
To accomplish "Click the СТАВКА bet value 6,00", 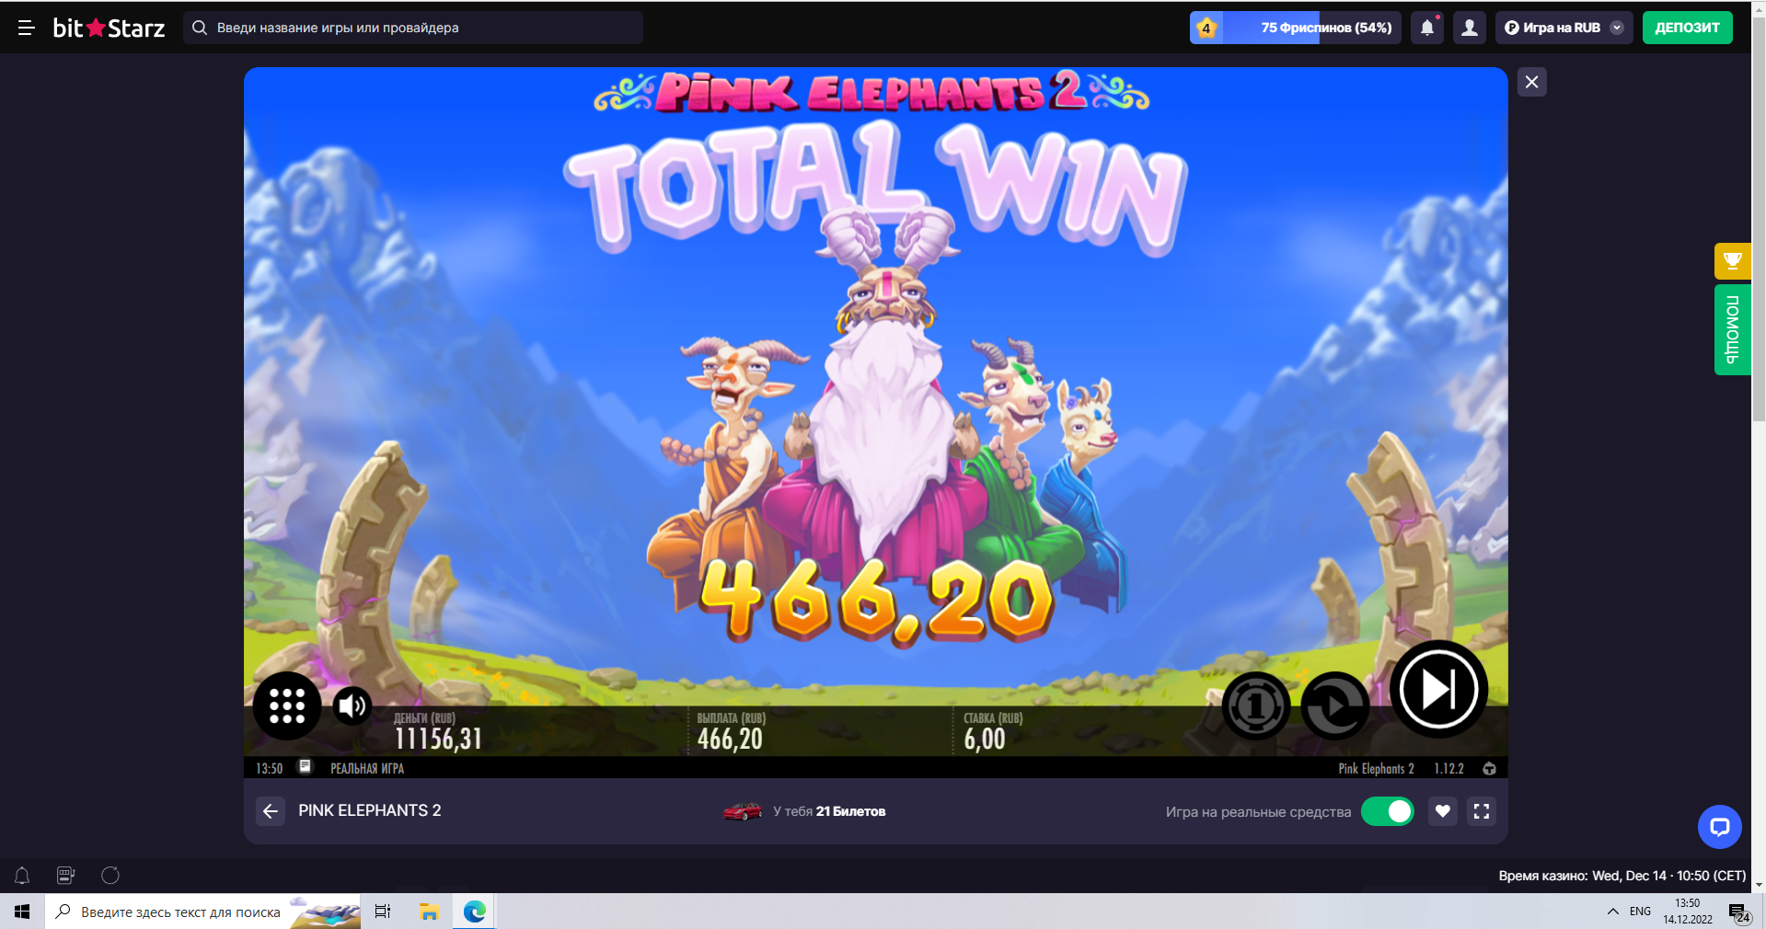I will [x=985, y=739].
